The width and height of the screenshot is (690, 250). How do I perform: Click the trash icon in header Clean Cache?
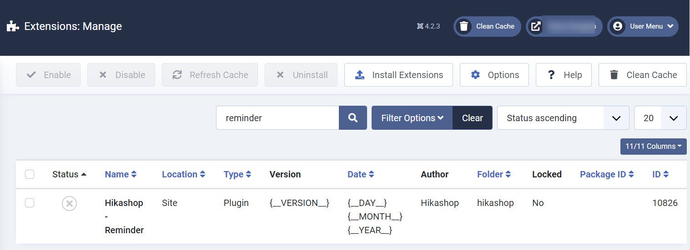click(463, 26)
